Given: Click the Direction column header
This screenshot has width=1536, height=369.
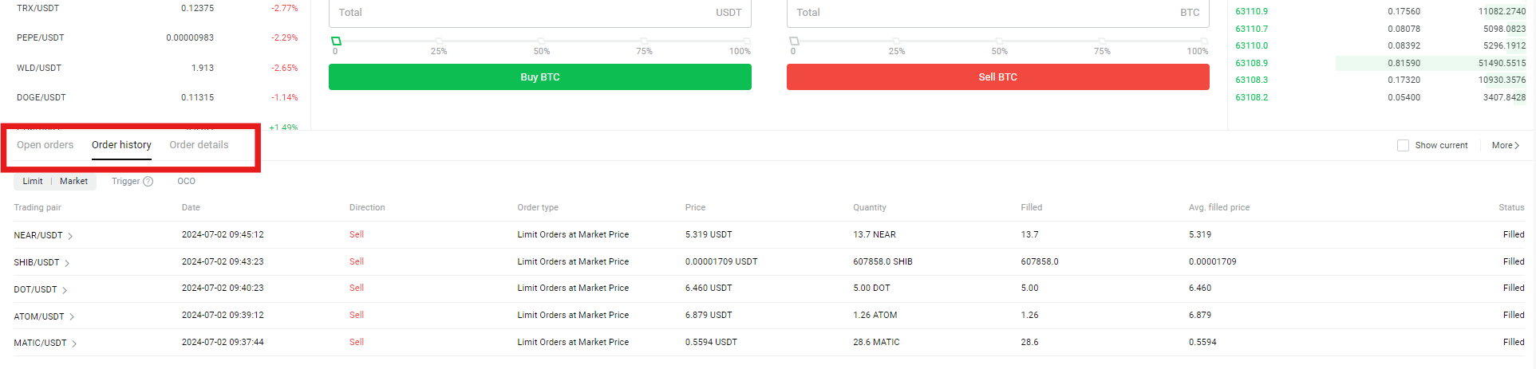Looking at the screenshot, I should (367, 207).
